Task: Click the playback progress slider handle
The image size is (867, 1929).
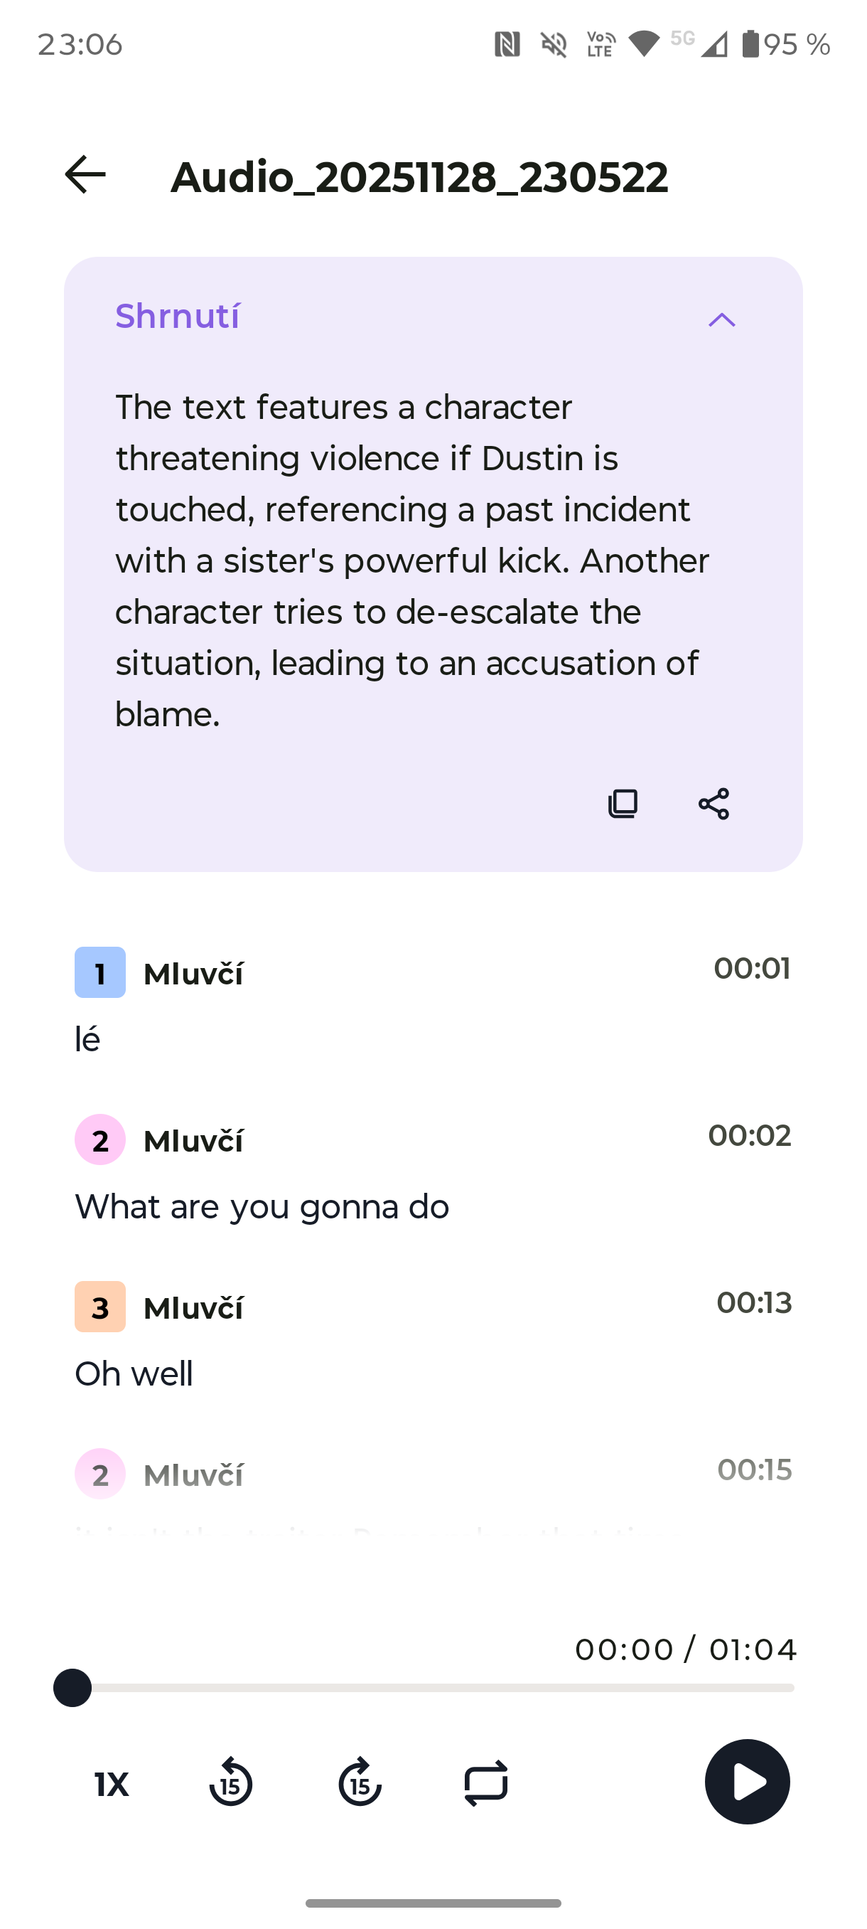Action: tap(72, 1688)
